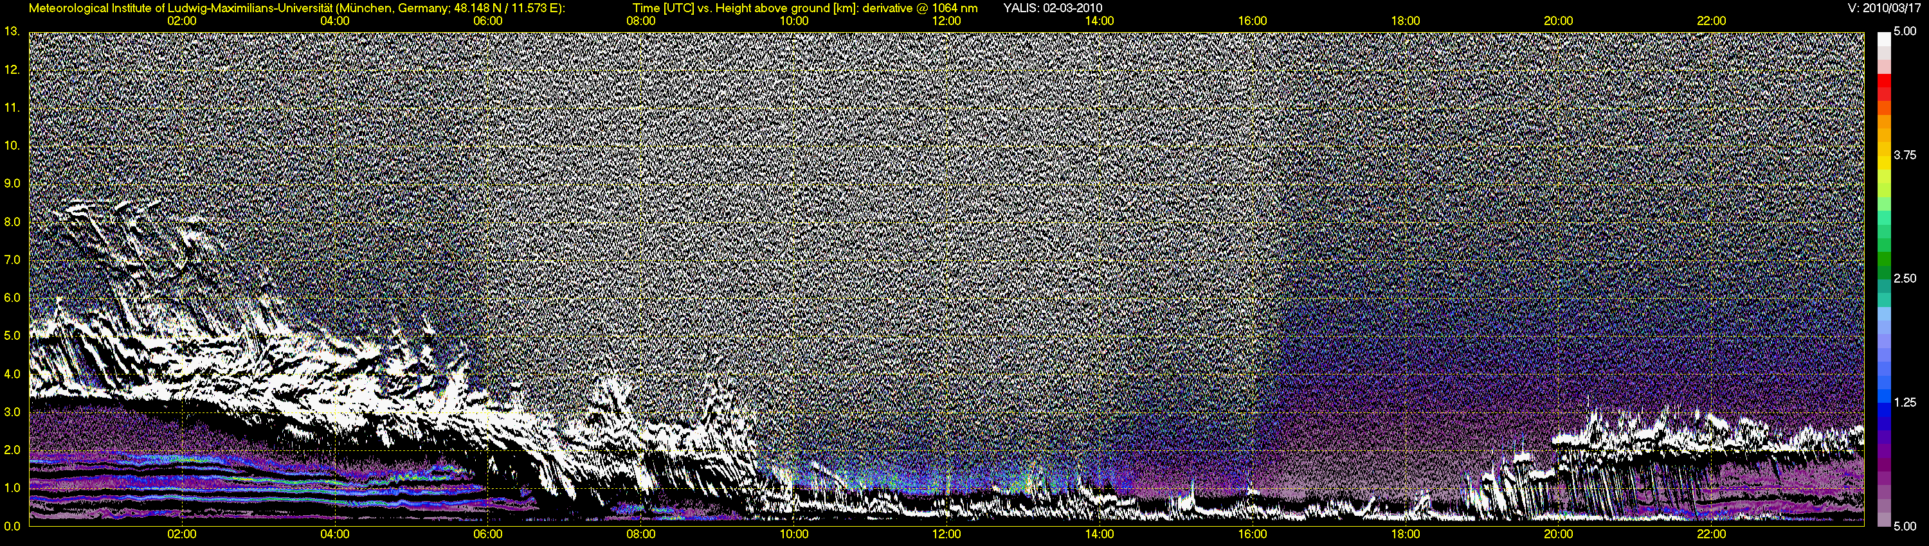Viewport: 1929px width, 546px height.
Task: Click the 0.0 km height axis label
Action: (x=12, y=526)
